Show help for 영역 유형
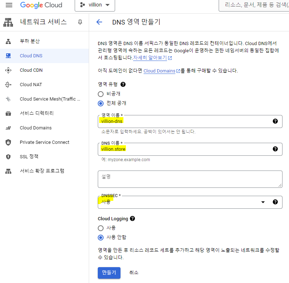 coord(123,84)
